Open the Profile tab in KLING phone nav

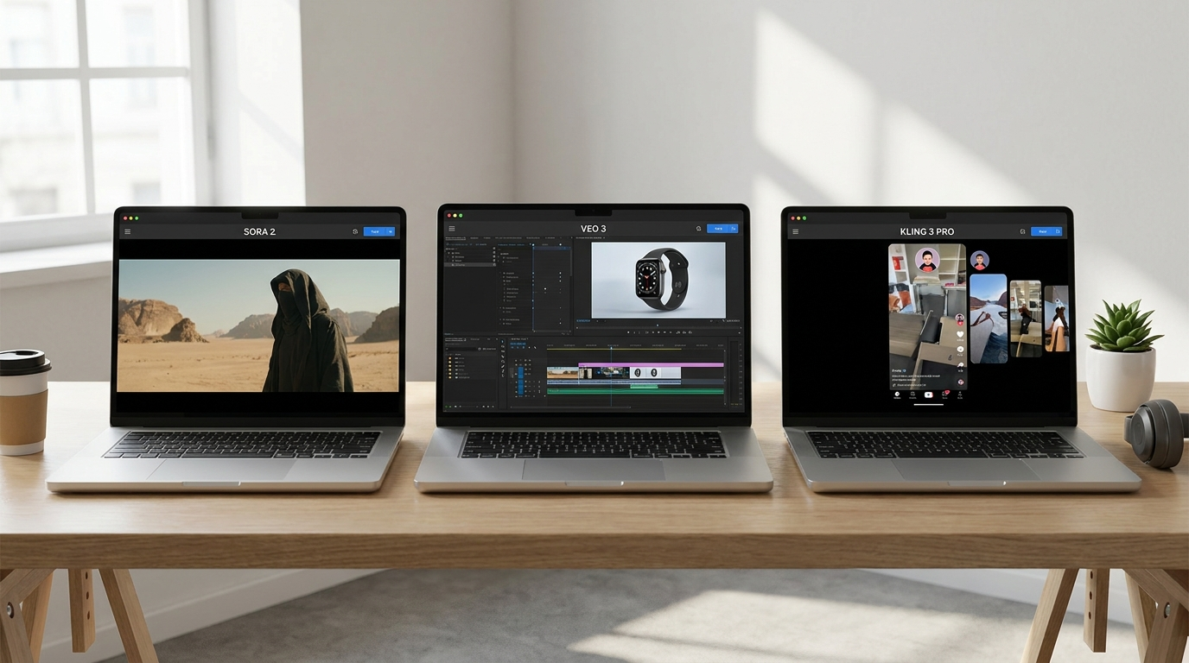(x=960, y=395)
